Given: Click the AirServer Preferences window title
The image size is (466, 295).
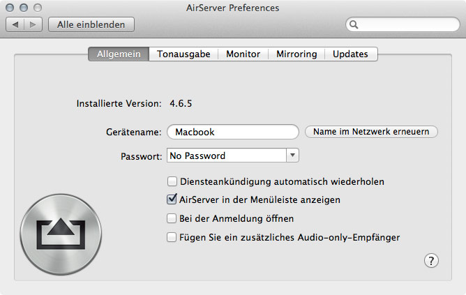Looking at the screenshot, I should tap(233, 8).
